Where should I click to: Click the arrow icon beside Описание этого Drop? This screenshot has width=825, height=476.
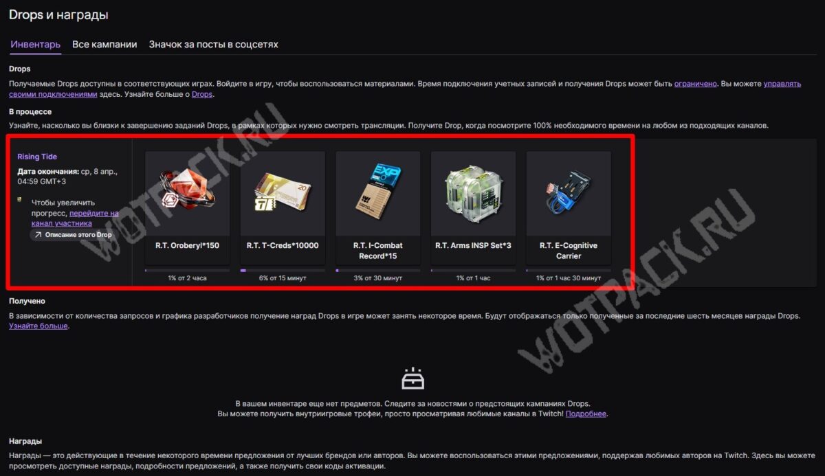38,235
